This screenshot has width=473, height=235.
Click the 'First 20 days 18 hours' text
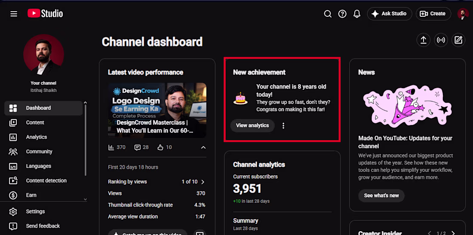133,167
